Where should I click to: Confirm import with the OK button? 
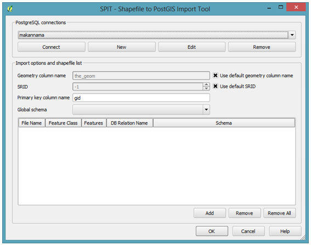(212, 231)
